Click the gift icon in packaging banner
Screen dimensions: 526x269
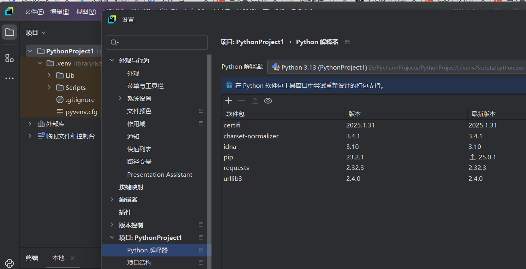pos(229,85)
